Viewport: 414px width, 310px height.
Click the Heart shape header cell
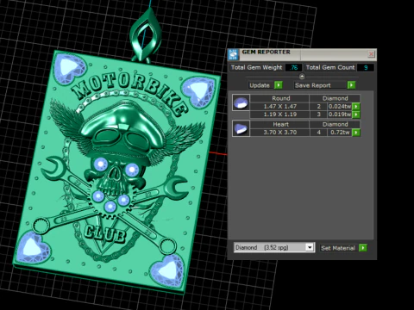pos(280,124)
